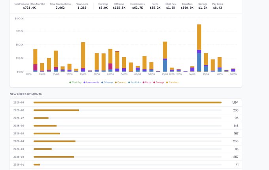Select the 2026-09 month row label

tap(19, 102)
